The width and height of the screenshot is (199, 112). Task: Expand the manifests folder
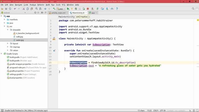point(4,20)
